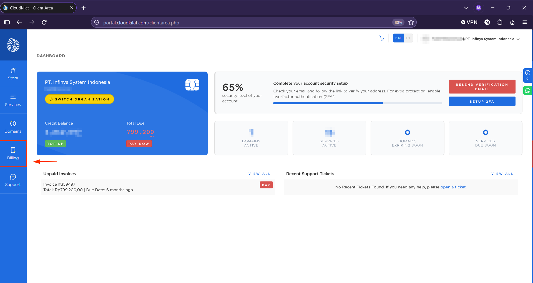Screen dimensions: 533x283
Task: Pay Invoice #359497 using Pay button
Action: [x=266, y=185]
